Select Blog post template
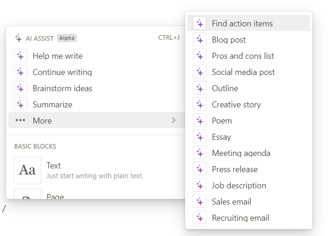 pos(248,39)
